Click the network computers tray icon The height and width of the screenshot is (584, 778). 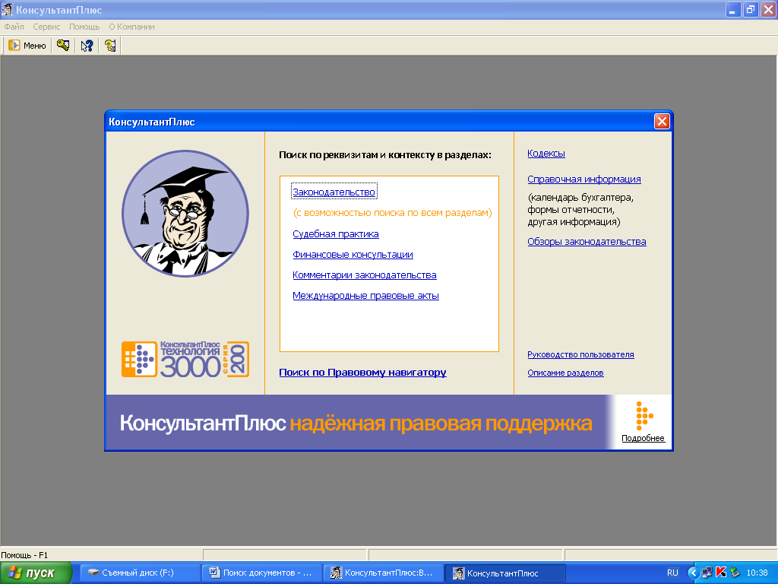pyautogui.click(x=707, y=573)
